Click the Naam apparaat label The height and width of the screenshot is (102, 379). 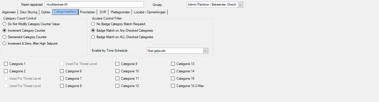click(32, 5)
